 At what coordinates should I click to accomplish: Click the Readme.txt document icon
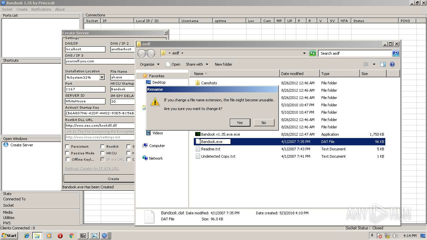pos(197,149)
